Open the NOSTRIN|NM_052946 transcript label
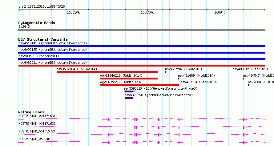274x146 pixels. coord(34,139)
